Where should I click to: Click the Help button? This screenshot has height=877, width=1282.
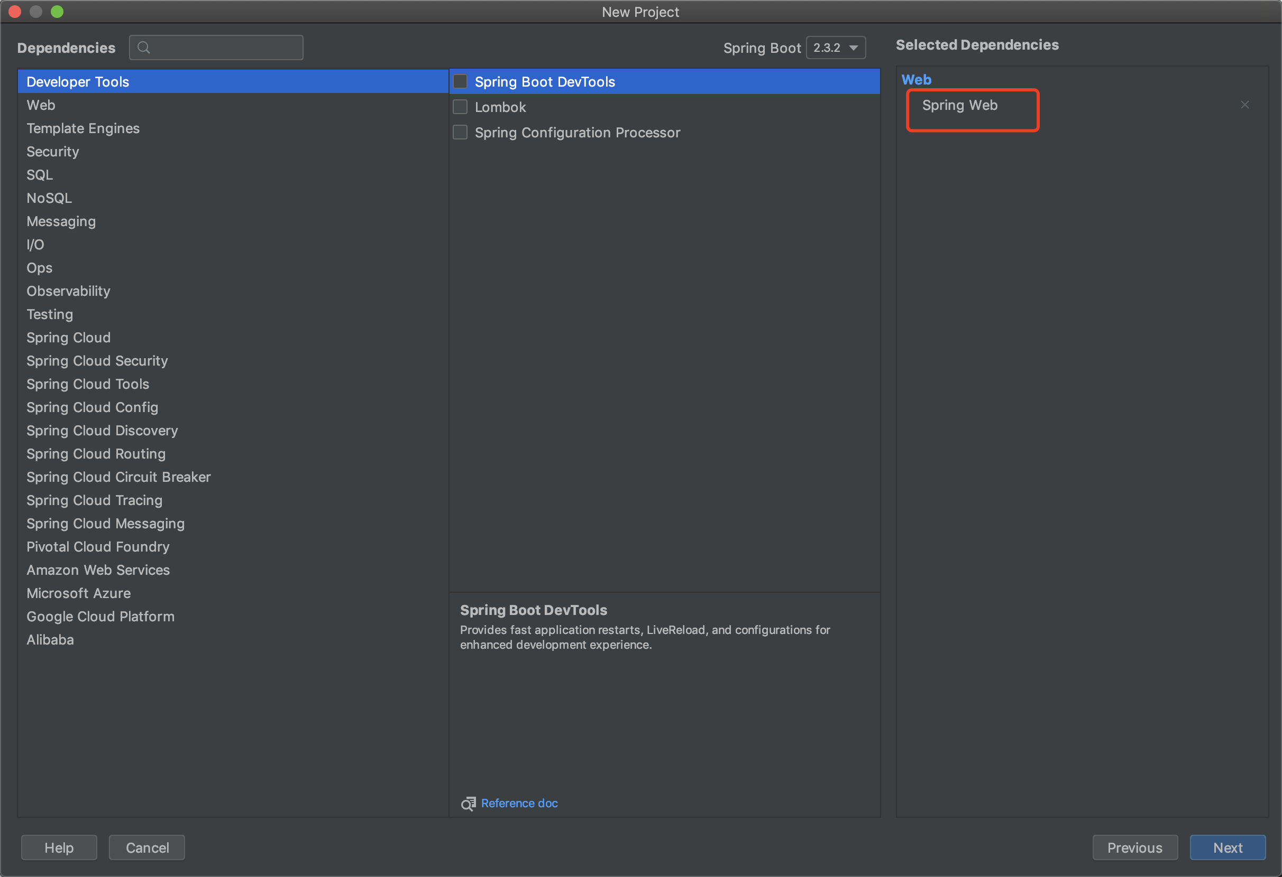[59, 847]
